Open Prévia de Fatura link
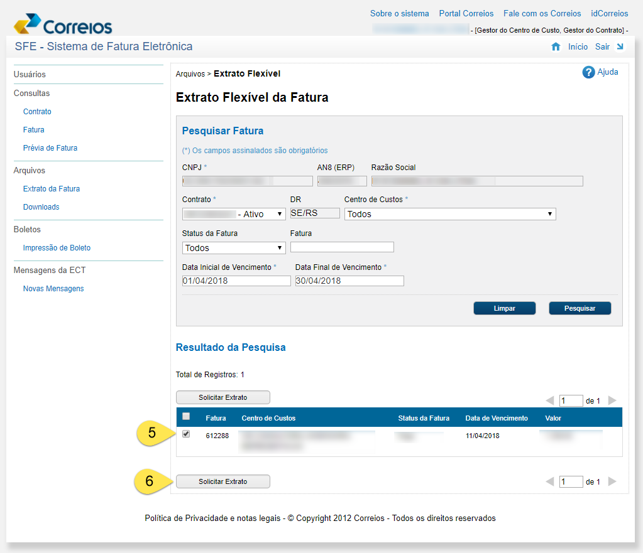 point(50,148)
